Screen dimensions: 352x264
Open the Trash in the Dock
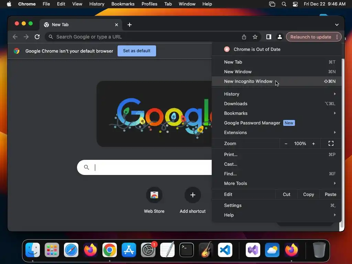click(x=319, y=250)
